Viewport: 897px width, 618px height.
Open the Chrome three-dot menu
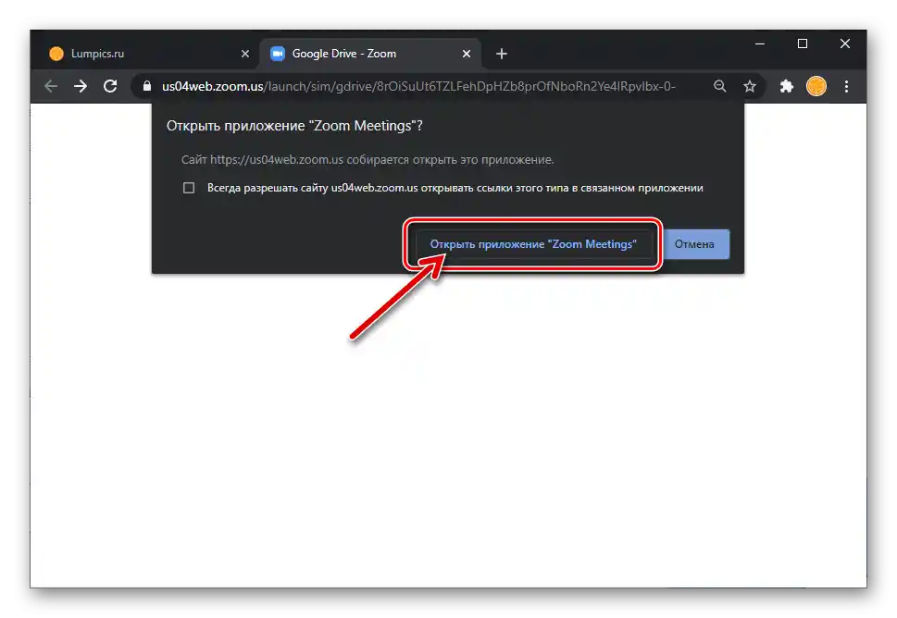[x=847, y=86]
